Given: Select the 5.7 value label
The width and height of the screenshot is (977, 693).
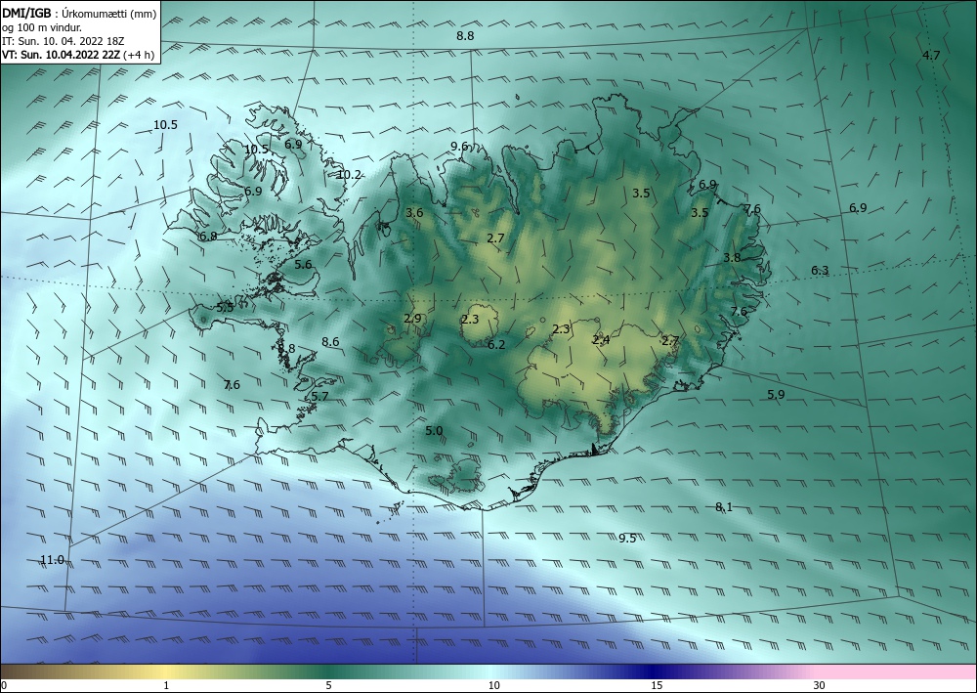Looking at the screenshot, I should coord(319,397).
